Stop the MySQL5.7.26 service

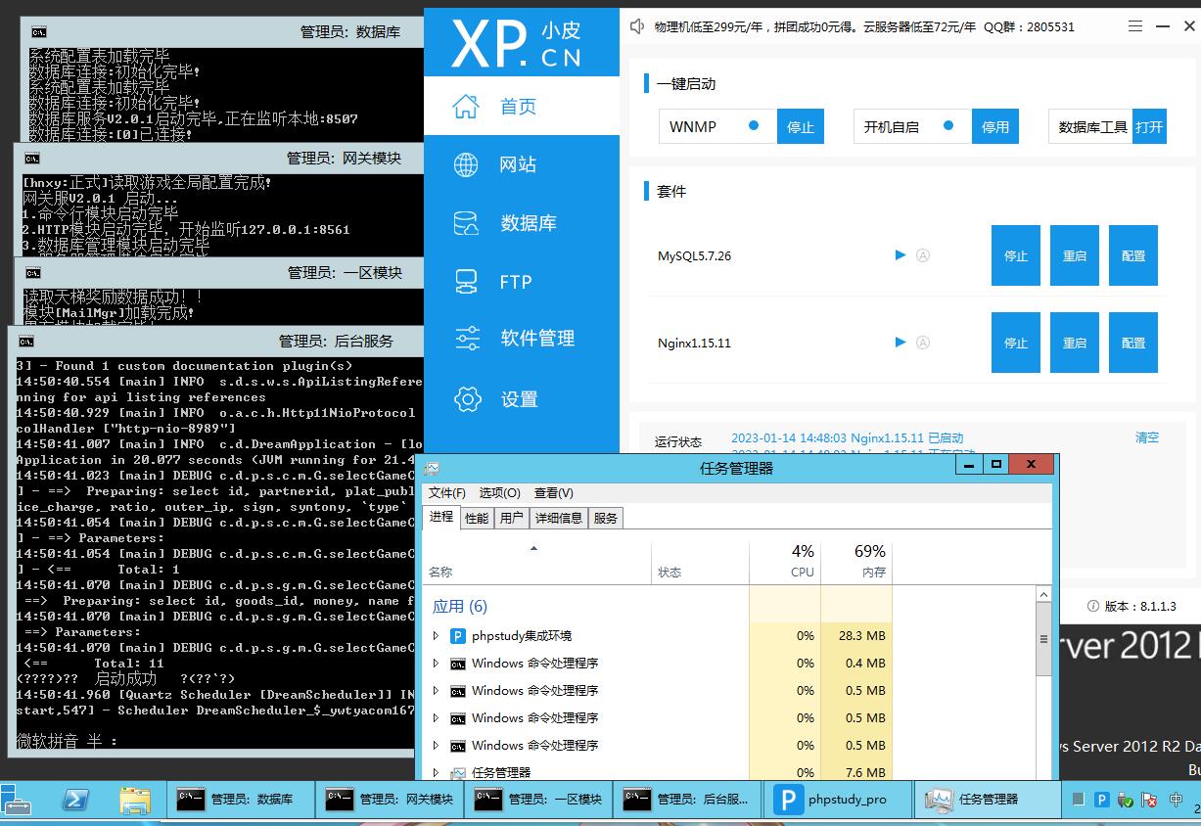tap(1016, 255)
